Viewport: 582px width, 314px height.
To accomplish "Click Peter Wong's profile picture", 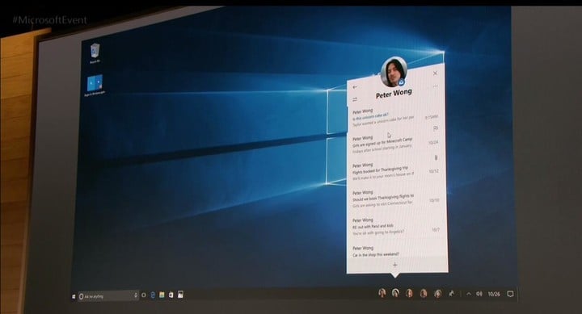I will point(394,72).
